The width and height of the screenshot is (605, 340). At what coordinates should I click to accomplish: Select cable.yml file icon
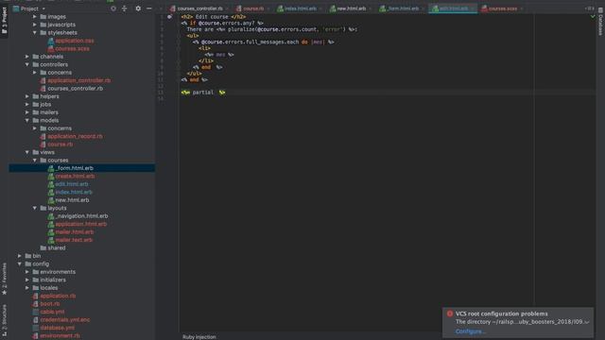coord(35,312)
